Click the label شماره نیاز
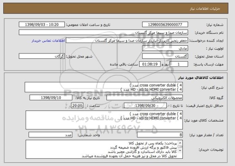This screenshot has height=166, width=235. click(x=215, y=25)
